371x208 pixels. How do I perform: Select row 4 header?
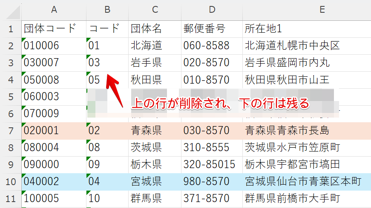(11, 80)
